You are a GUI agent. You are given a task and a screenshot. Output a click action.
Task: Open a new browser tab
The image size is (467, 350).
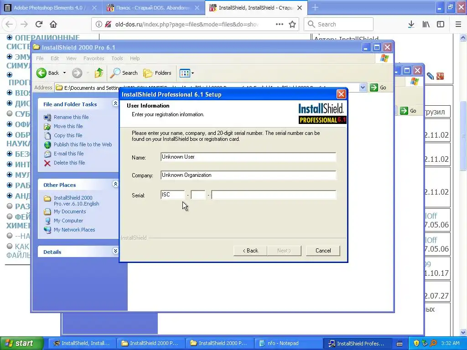tap(315, 8)
